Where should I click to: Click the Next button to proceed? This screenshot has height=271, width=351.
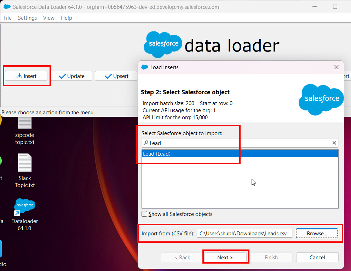pyautogui.click(x=225, y=257)
